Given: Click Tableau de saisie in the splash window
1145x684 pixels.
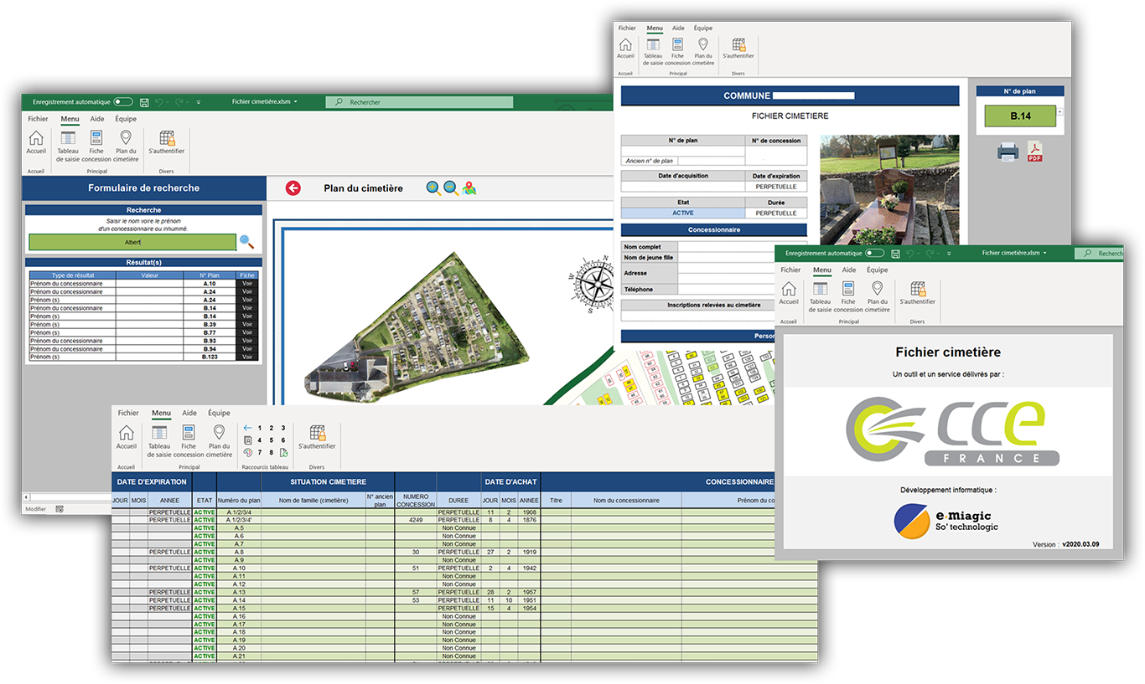Looking at the screenshot, I should point(820,296).
